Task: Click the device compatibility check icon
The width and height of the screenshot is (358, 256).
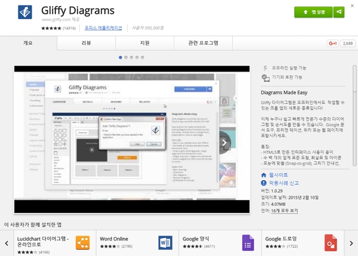Action: pyautogui.click(x=265, y=78)
